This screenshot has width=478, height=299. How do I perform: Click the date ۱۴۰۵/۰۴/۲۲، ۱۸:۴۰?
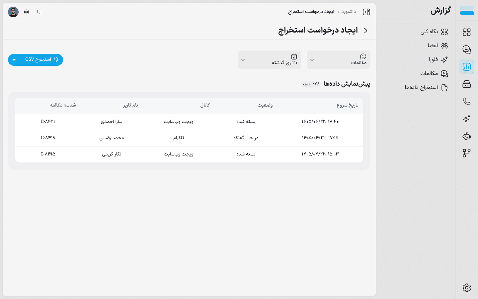coord(320,122)
